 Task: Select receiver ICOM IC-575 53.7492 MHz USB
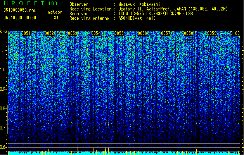click(156, 14)
